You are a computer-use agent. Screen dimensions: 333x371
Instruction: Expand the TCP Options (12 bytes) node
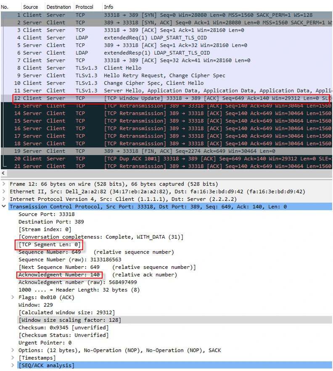13,351
